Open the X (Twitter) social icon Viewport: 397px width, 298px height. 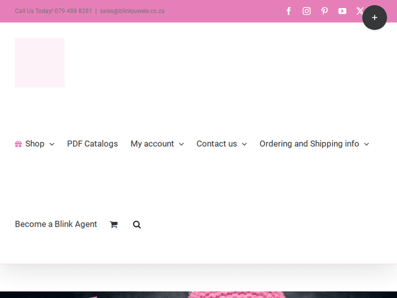[359, 11]
